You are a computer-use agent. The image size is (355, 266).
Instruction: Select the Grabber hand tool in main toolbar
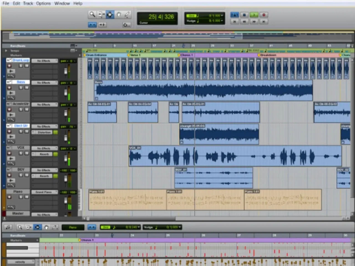click(x=119, y=14)
